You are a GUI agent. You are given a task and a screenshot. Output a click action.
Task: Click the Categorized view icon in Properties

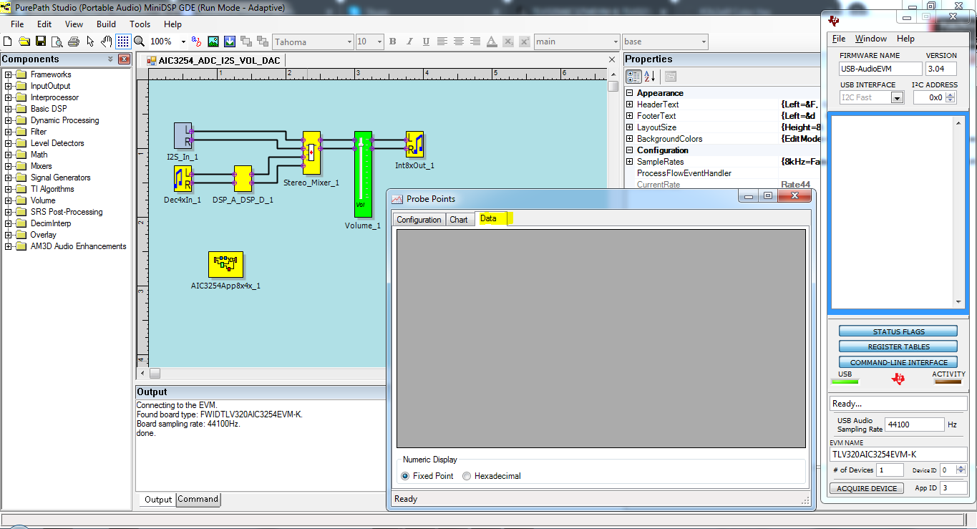(x=633, y=77)
